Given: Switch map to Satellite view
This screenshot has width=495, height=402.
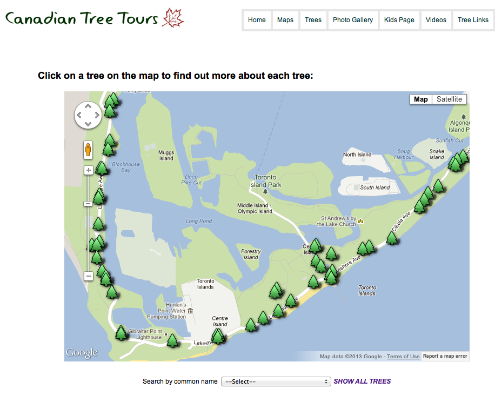Looking at the screenshot, I should 449,99.
